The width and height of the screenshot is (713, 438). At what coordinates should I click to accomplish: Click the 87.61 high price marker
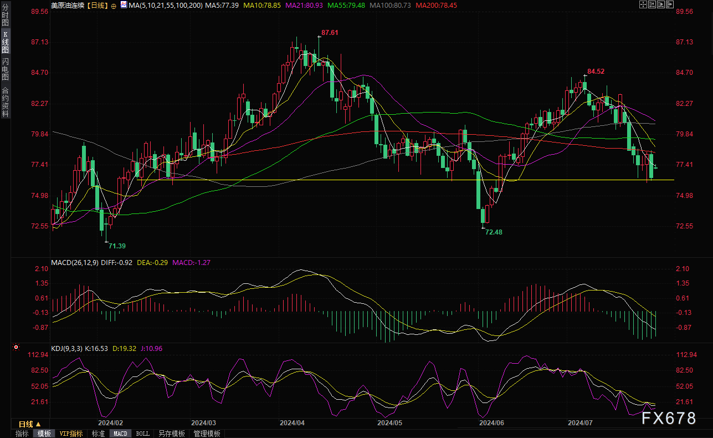click(x=330, y=33)
